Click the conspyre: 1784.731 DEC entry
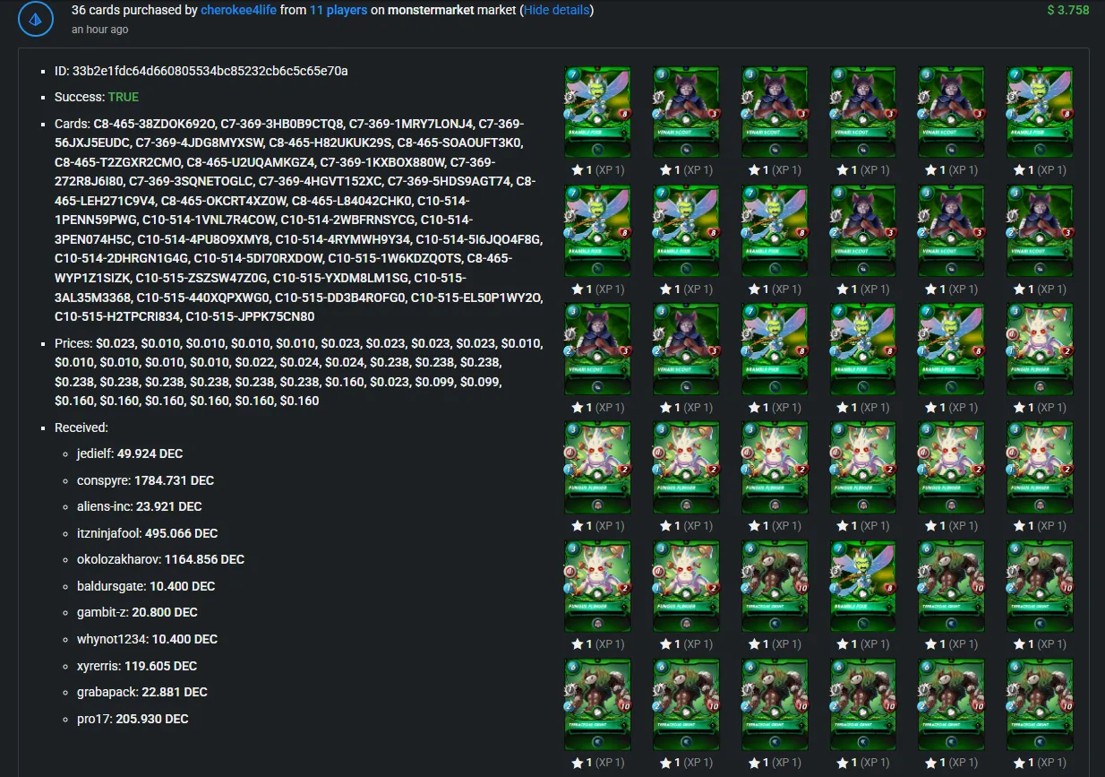Image resolution: width=1105 pixels, height=777 pixels. coord(145,480)
